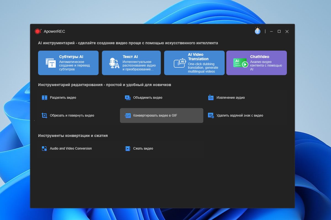Image resolution: width=331 pixels, height=220 pixels.
Task: Open the AI Video Translation card
Action: pos(194,63)
